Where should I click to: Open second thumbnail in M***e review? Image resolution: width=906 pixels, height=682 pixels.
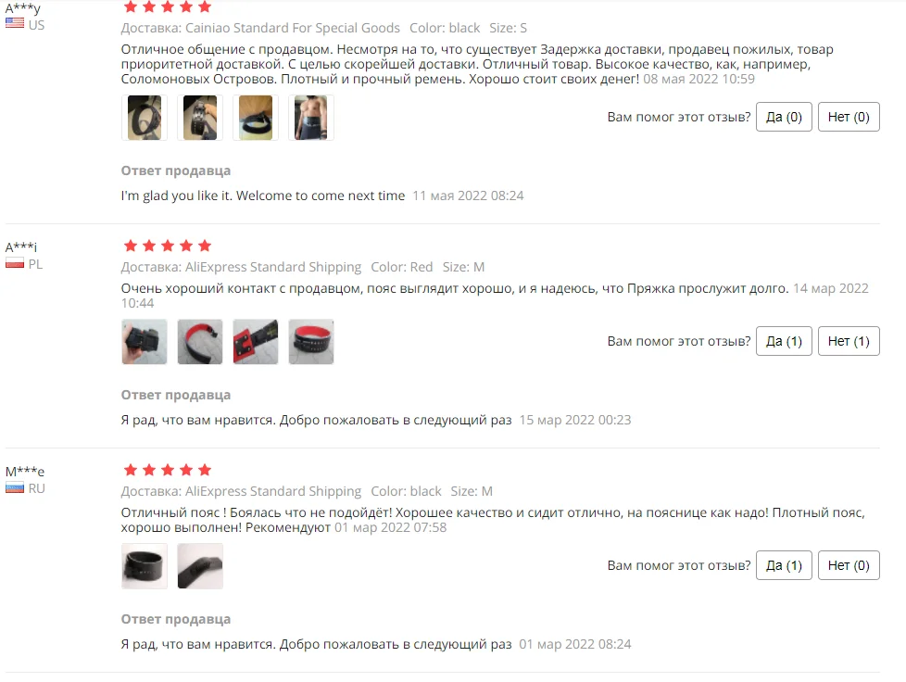(x=200, y=566)
